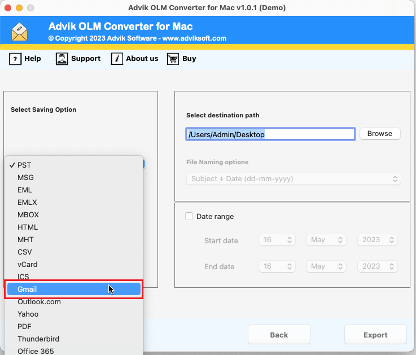Open the File Naming options dropdown
Viewport: 416px width, 355px height.
[294, 179]
